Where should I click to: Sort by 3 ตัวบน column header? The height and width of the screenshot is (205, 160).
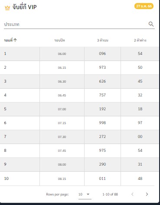(x=102, y=40)
